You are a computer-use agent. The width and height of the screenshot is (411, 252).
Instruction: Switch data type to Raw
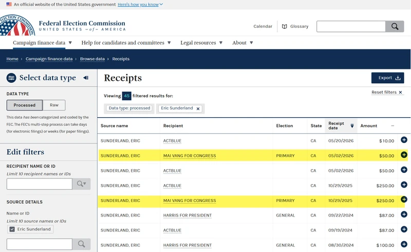coord(54,105)
